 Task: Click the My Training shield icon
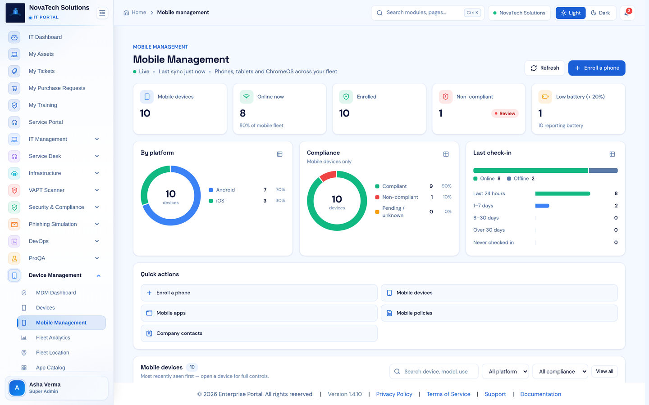click(14, 105)
